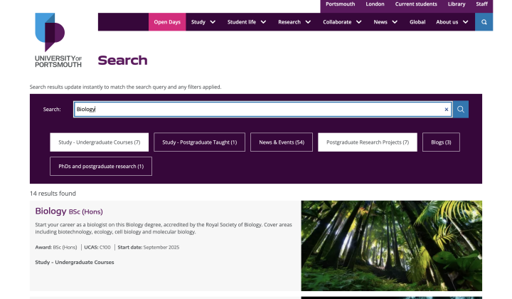Image resolution: width=512 pixels, height=299 pixels.
Task: Click the News nav label
Action: 380,22
